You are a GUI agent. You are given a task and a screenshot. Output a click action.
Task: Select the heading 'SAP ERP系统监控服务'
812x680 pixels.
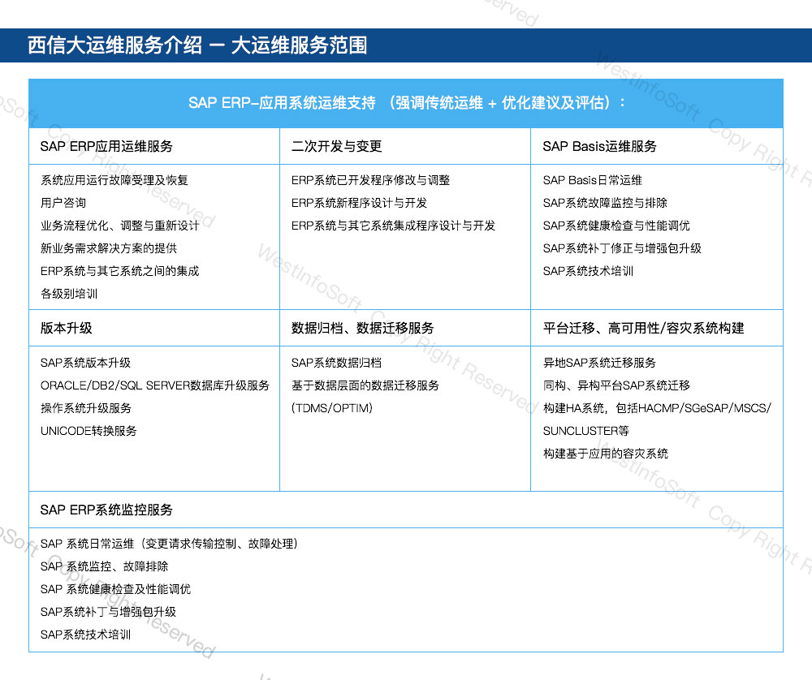pyautogui.click(x=106, y=510)
